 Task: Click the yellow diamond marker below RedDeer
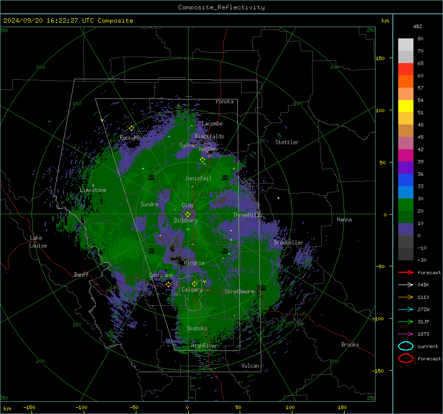click(x=203, y=160)
